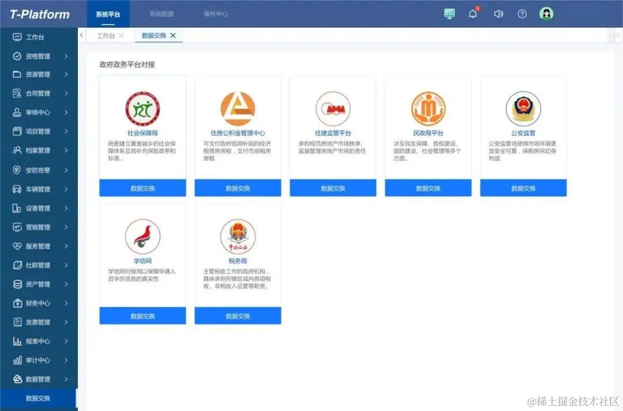Click the 安防告警 shield icon
623x411 pixels.
pyautogui.click(x=17, y=170)
